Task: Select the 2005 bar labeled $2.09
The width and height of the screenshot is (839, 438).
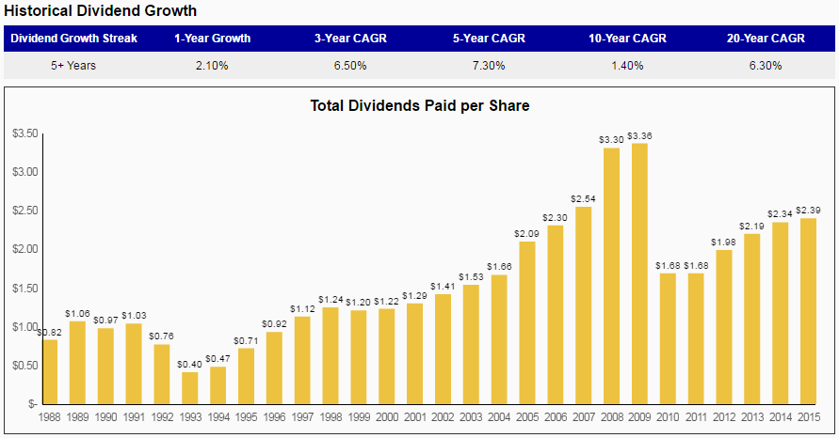Action: pyautogui.click(x=526, y=322)
